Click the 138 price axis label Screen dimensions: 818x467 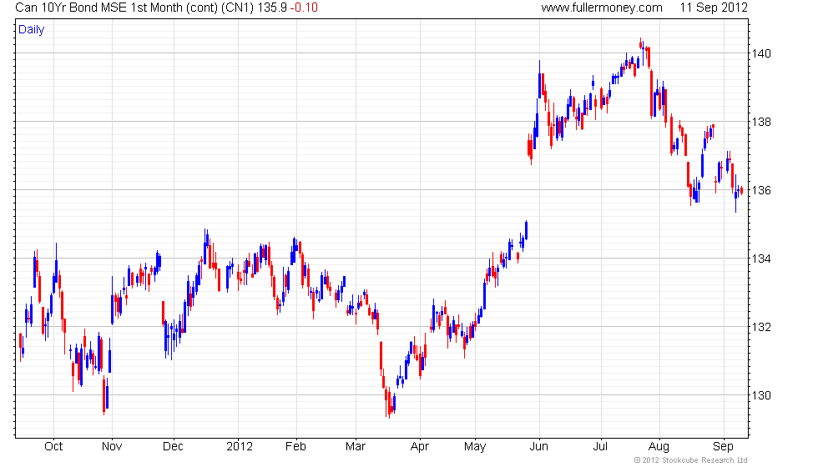(760, 122)
